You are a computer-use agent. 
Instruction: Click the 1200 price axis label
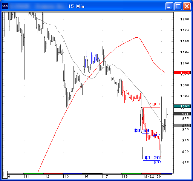tap(185, 19)
